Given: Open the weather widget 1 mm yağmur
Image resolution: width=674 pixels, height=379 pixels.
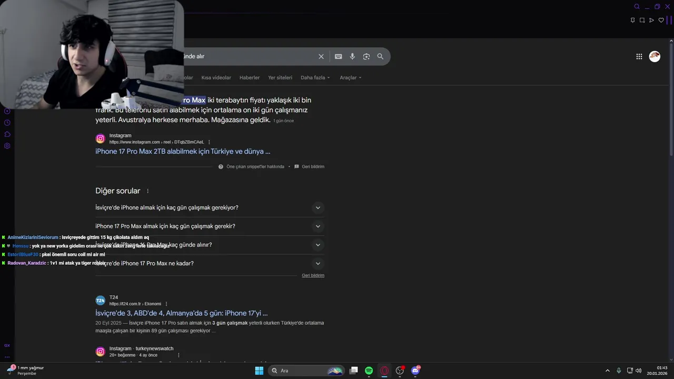Looking at the screenshot, I should pos(25,370).
